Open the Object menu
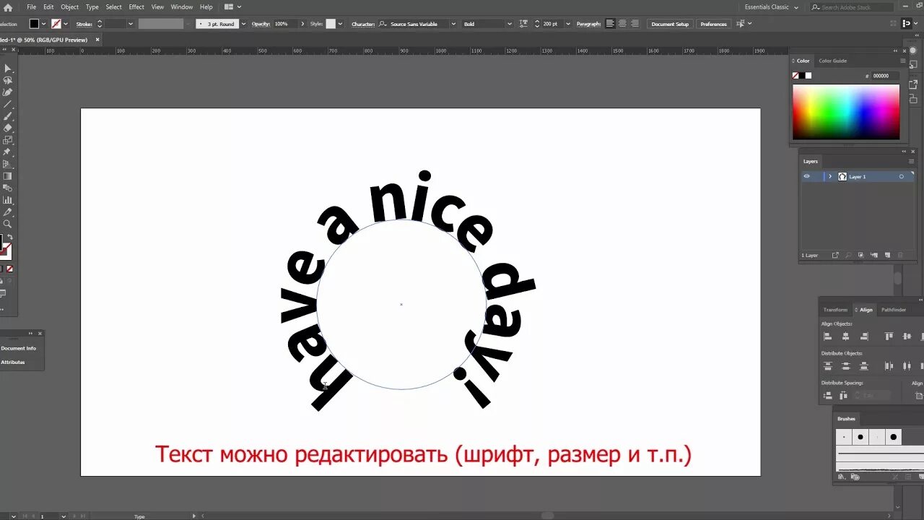The height and width of the screenshot is (520, 924). point(69,7)
